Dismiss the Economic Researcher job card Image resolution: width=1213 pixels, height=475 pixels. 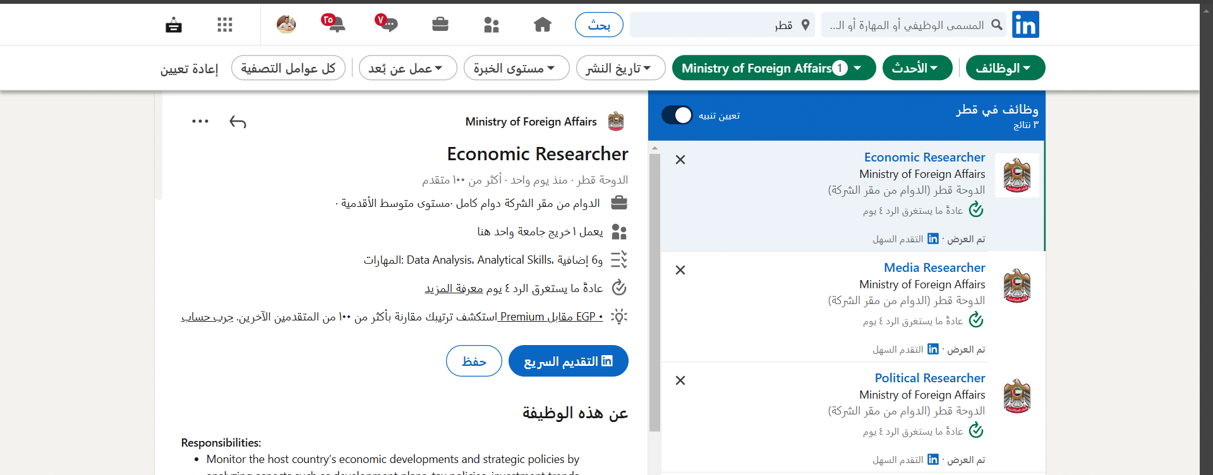(680, 160)
